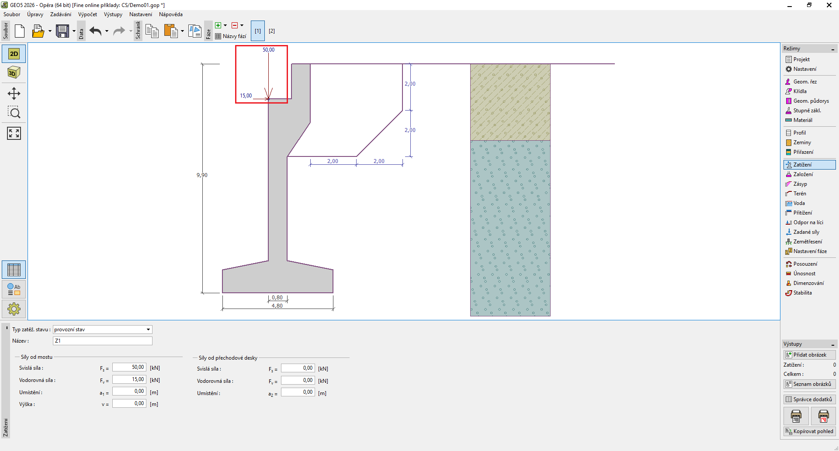Image resolution: width=839 pixels, height=451 pixels.
Task: Click the undo arrow icon
Action: [x=95, y=31]
